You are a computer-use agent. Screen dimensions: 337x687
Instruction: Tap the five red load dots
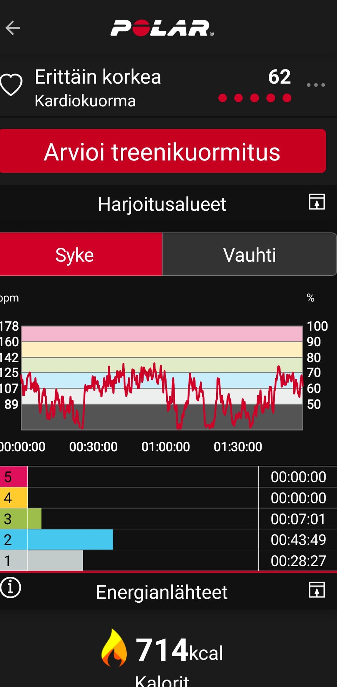(255, 98)
